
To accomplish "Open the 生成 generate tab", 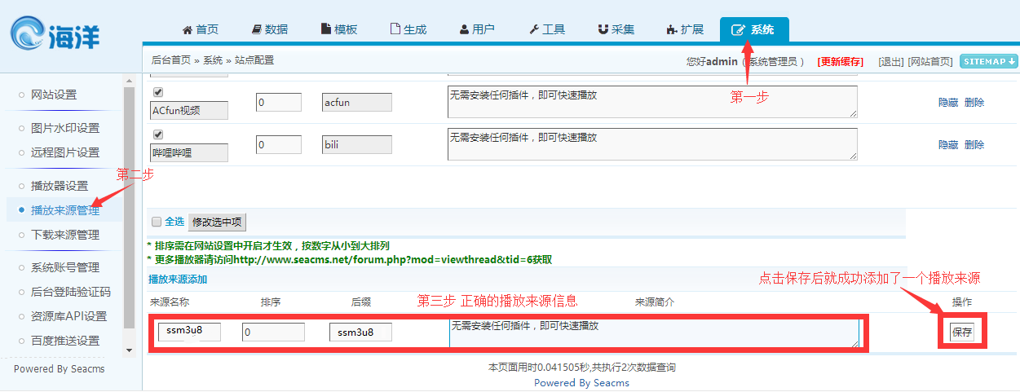I will click(x=408, y=29).
